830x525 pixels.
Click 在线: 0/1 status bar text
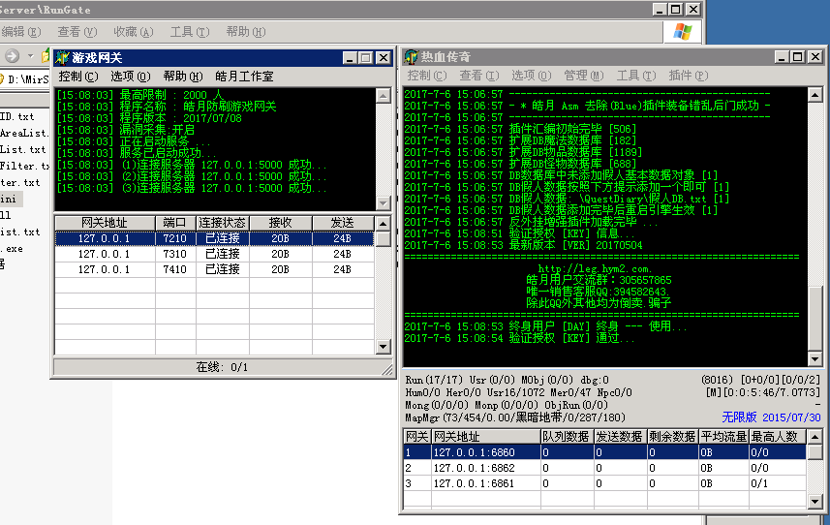click(x=222, y=367)
